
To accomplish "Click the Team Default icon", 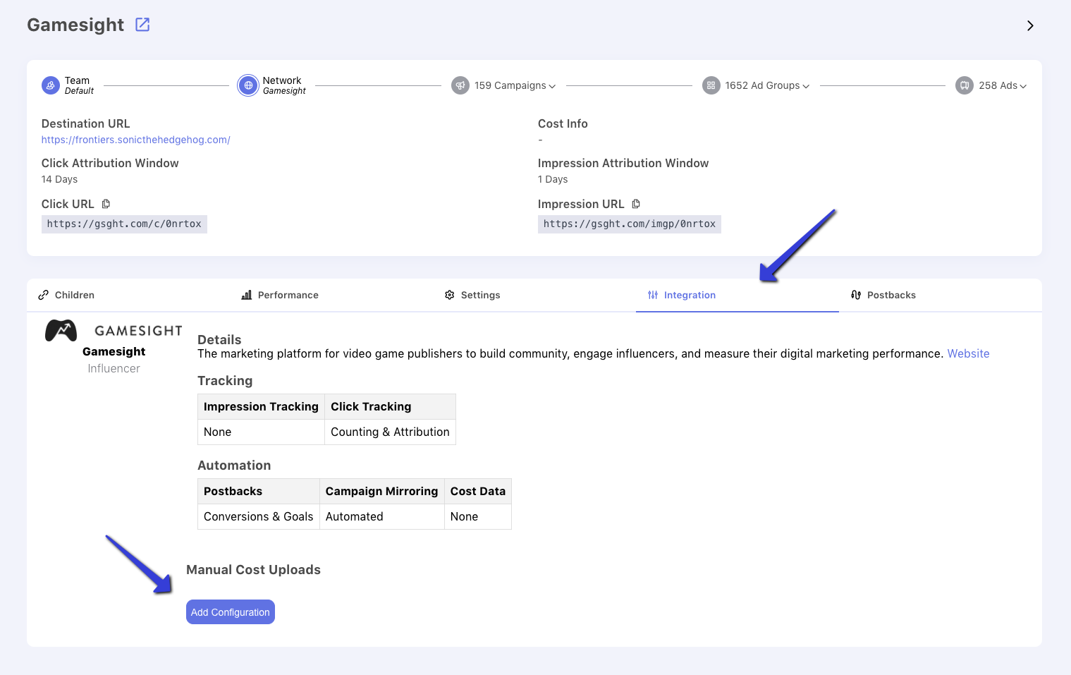I will pyautogui.click(x=51, y=85).
